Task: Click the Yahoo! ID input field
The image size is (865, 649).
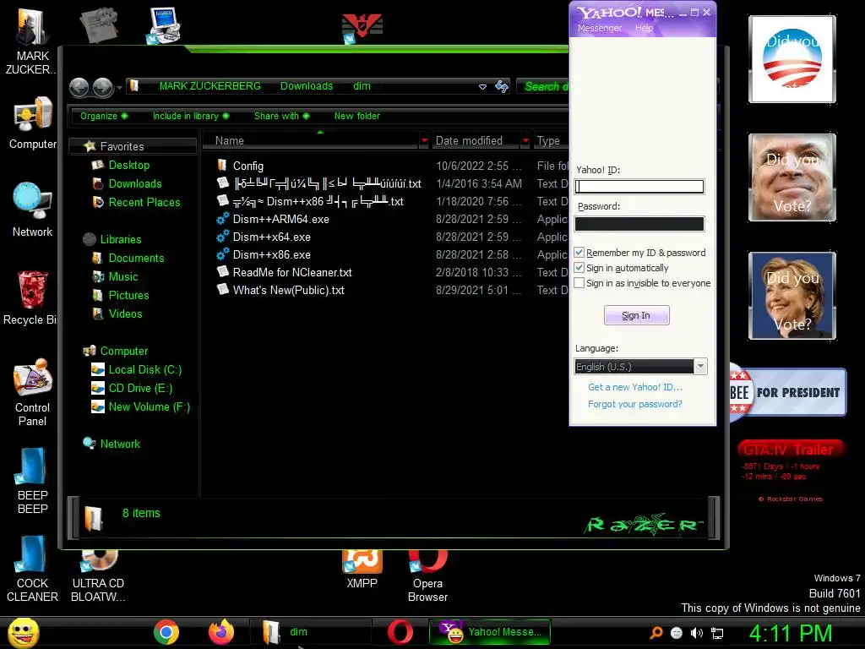Action: 639,187
